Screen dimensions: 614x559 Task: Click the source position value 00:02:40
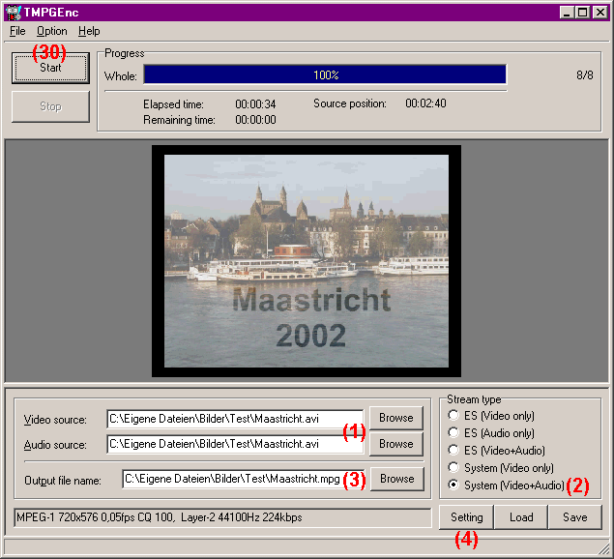425,103
